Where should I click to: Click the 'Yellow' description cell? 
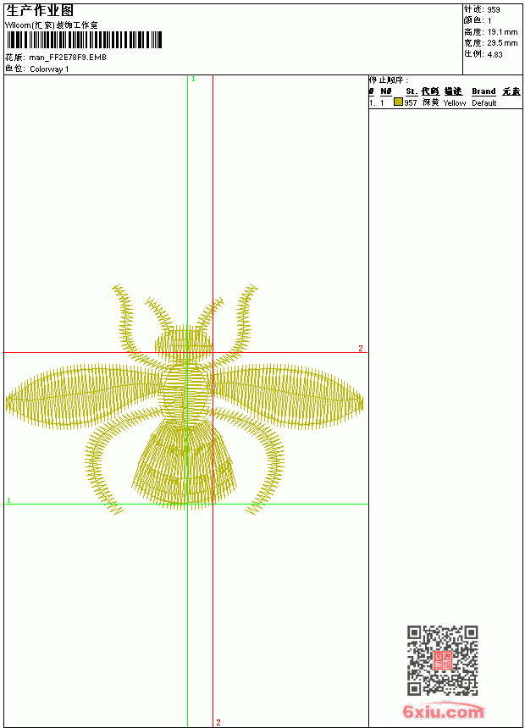(455, 102)
